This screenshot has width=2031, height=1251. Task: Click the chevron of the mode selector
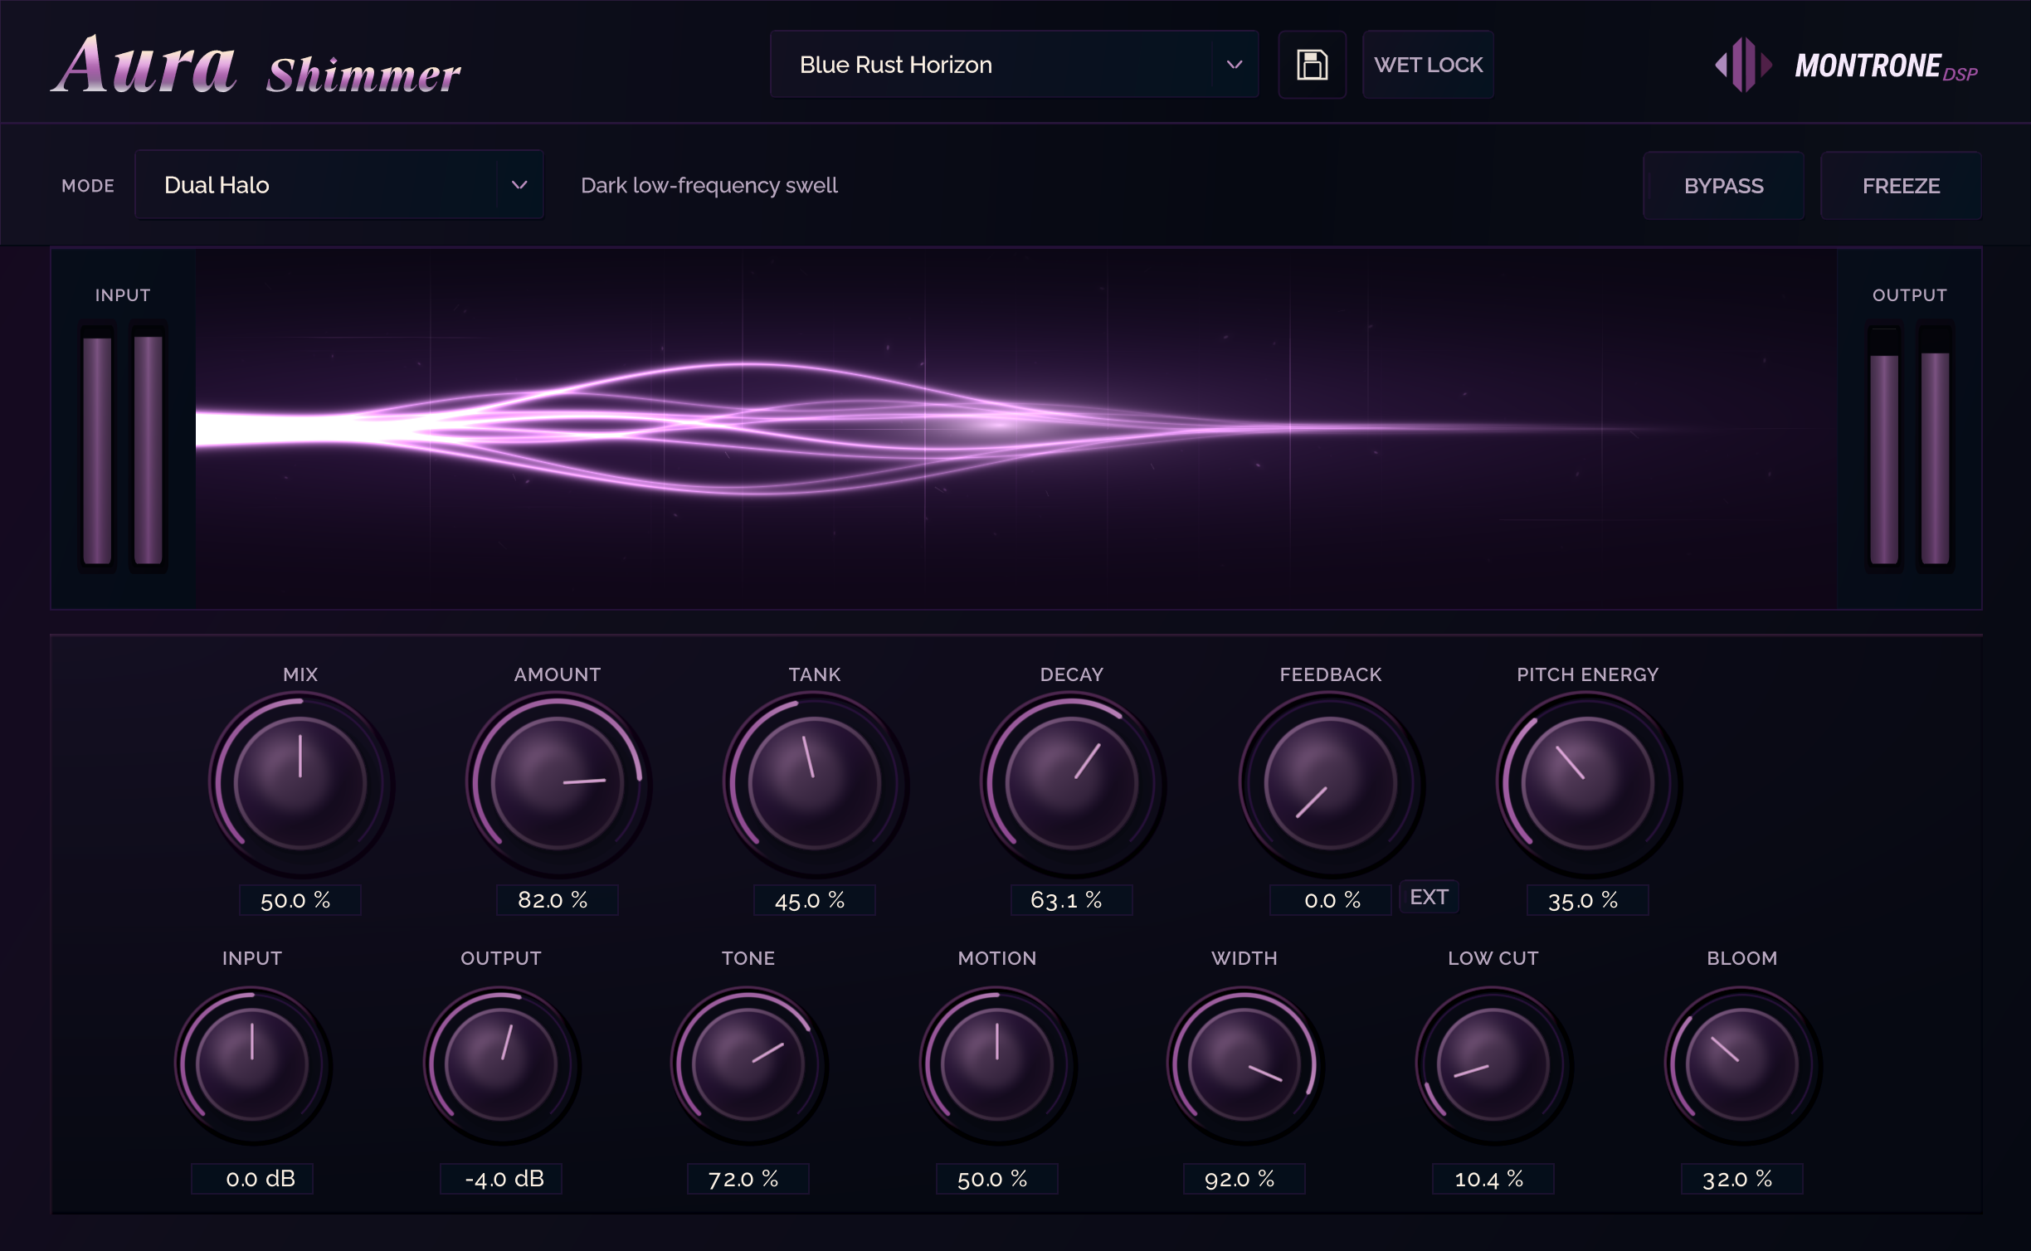coord(519,185)
